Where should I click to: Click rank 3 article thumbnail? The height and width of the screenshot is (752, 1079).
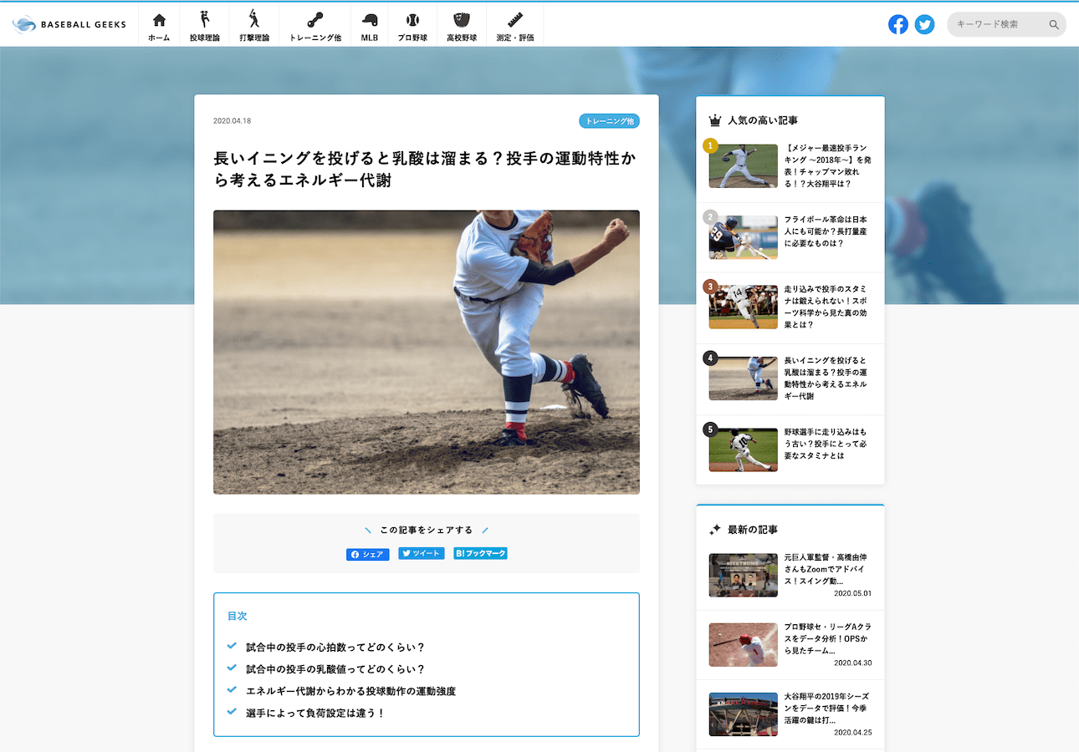coord(744,307)
